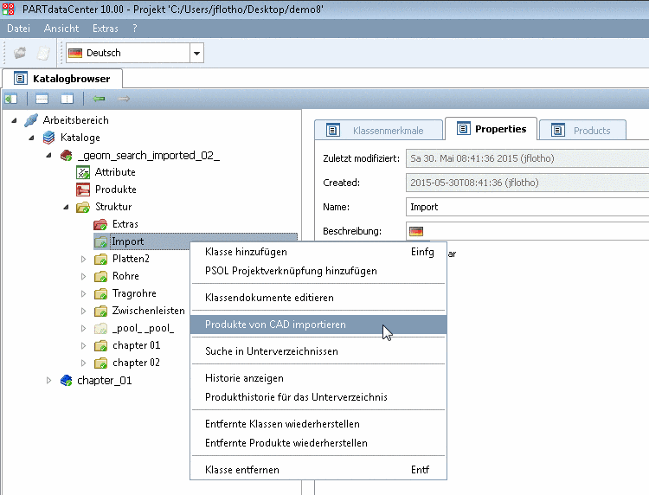The height and width of the screenshot is (495, 649).
Task: Click the Produkte icon
Action: 83,190
